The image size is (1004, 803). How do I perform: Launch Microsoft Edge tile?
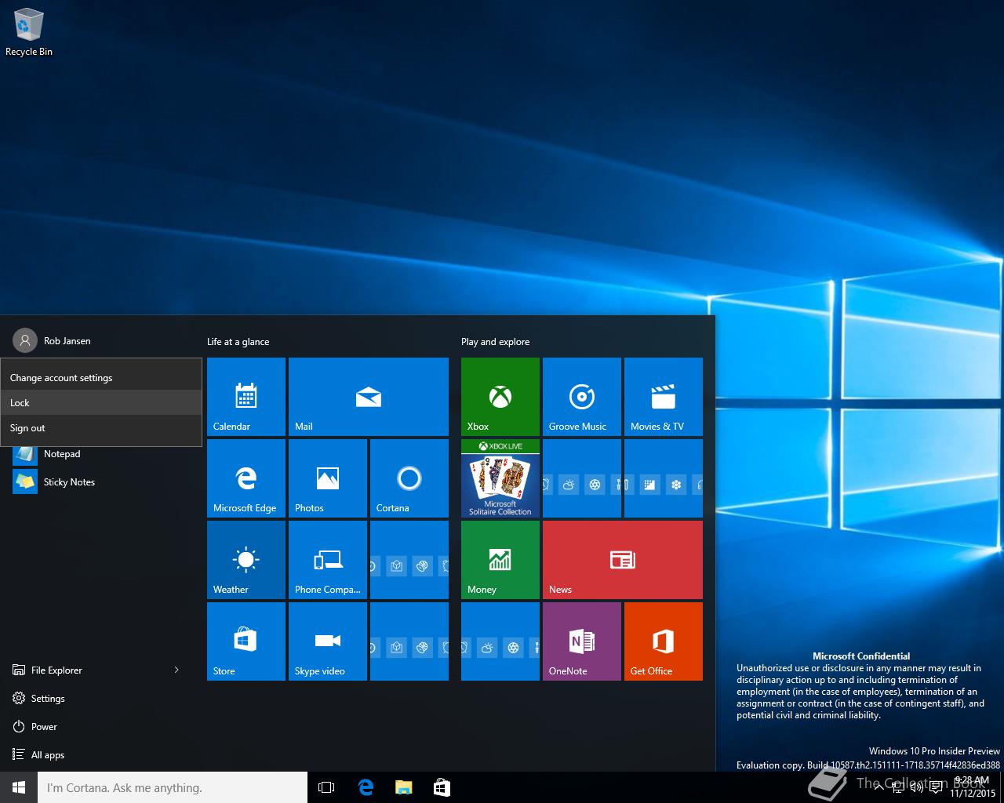(246, 478)
